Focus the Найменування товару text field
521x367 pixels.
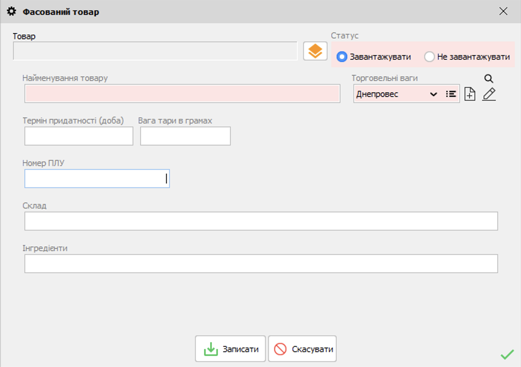click(x=182, y=93)
